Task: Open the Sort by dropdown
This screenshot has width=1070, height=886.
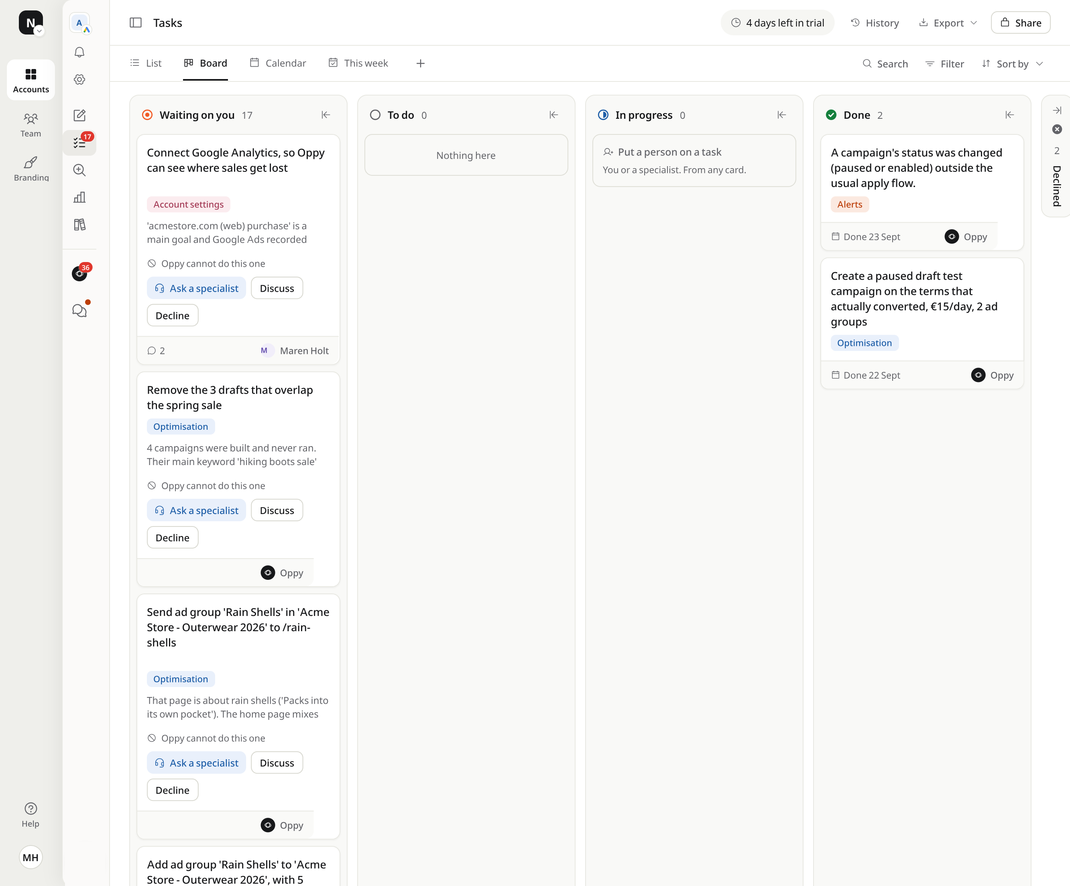Action: (x=1013, y=64)
